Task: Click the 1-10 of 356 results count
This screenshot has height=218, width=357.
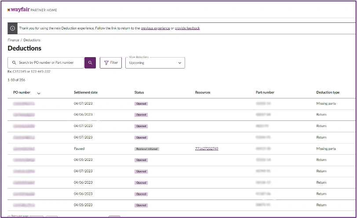Action: pos(16,80)
